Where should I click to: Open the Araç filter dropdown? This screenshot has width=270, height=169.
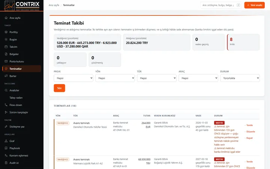pos(198,78)
